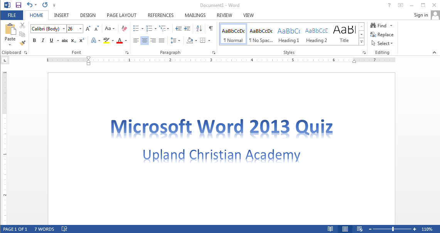Toggle Center alignment off

[145, 41]
